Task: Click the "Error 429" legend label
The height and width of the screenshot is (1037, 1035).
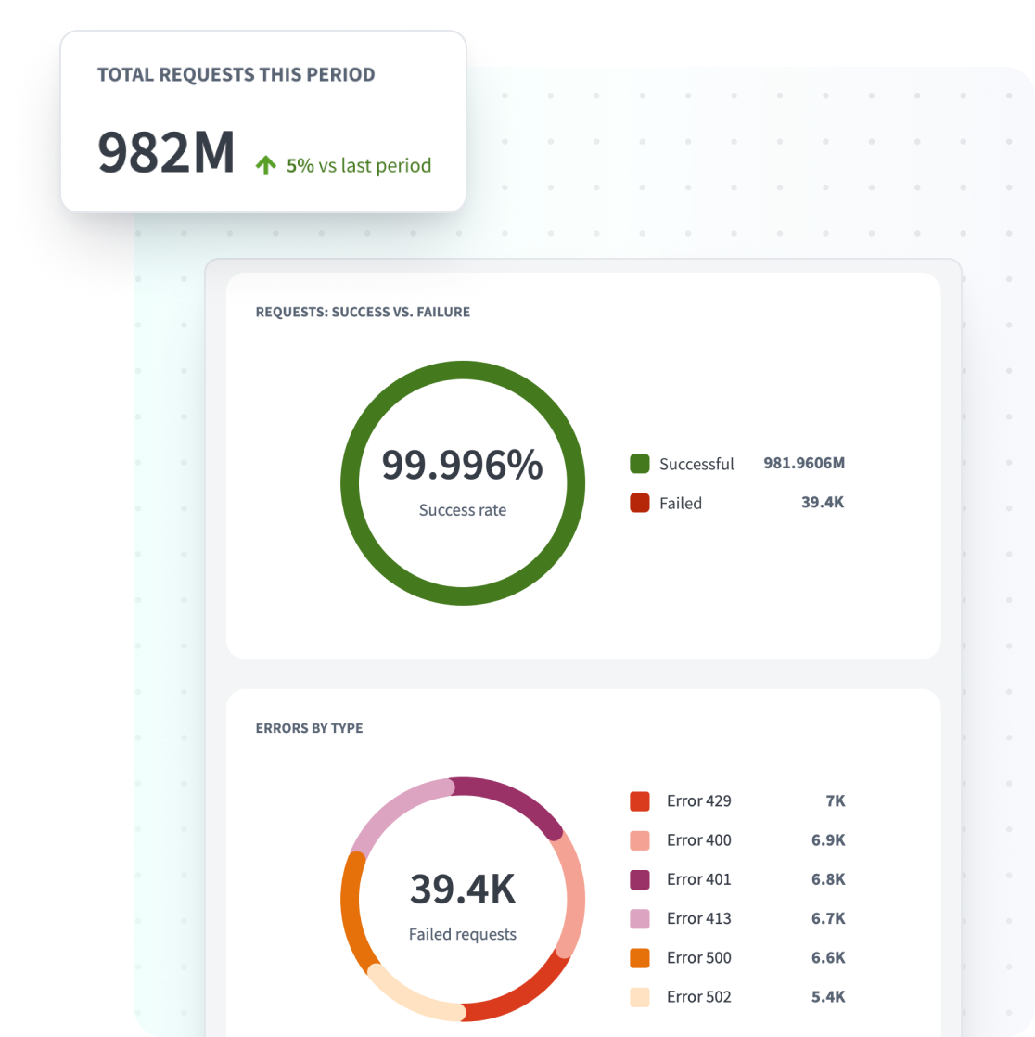Action: pyautogui.click(x=699, y=800)
